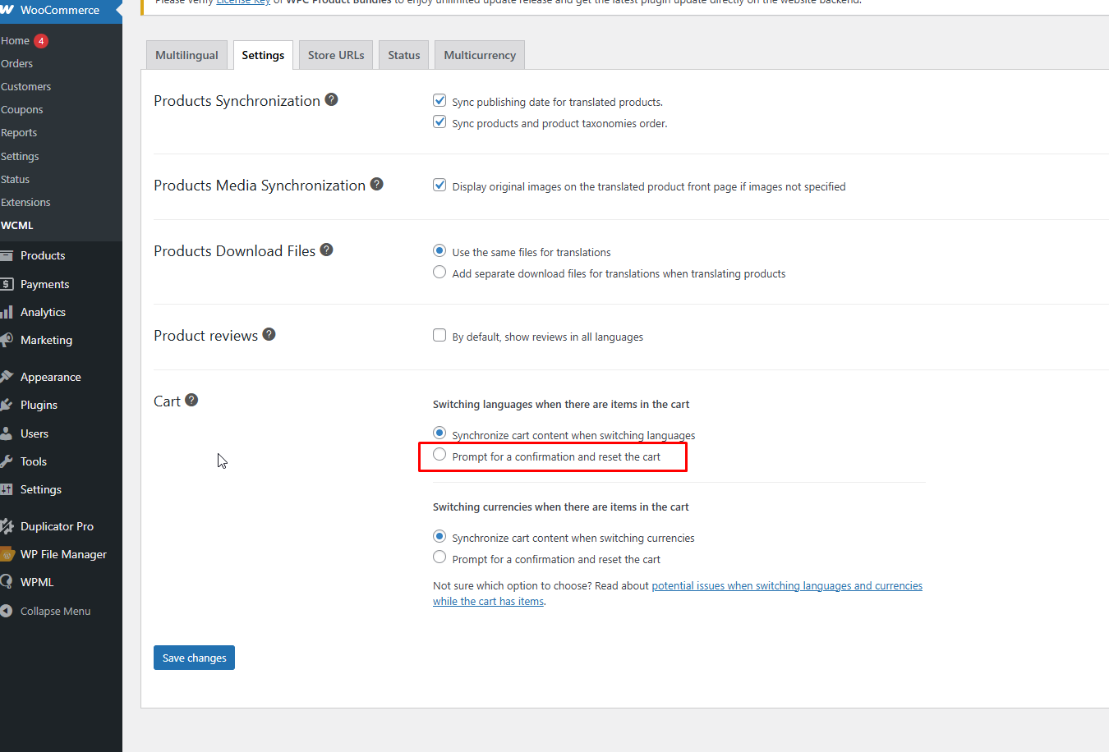Enable show reviews in all languages

439,335
